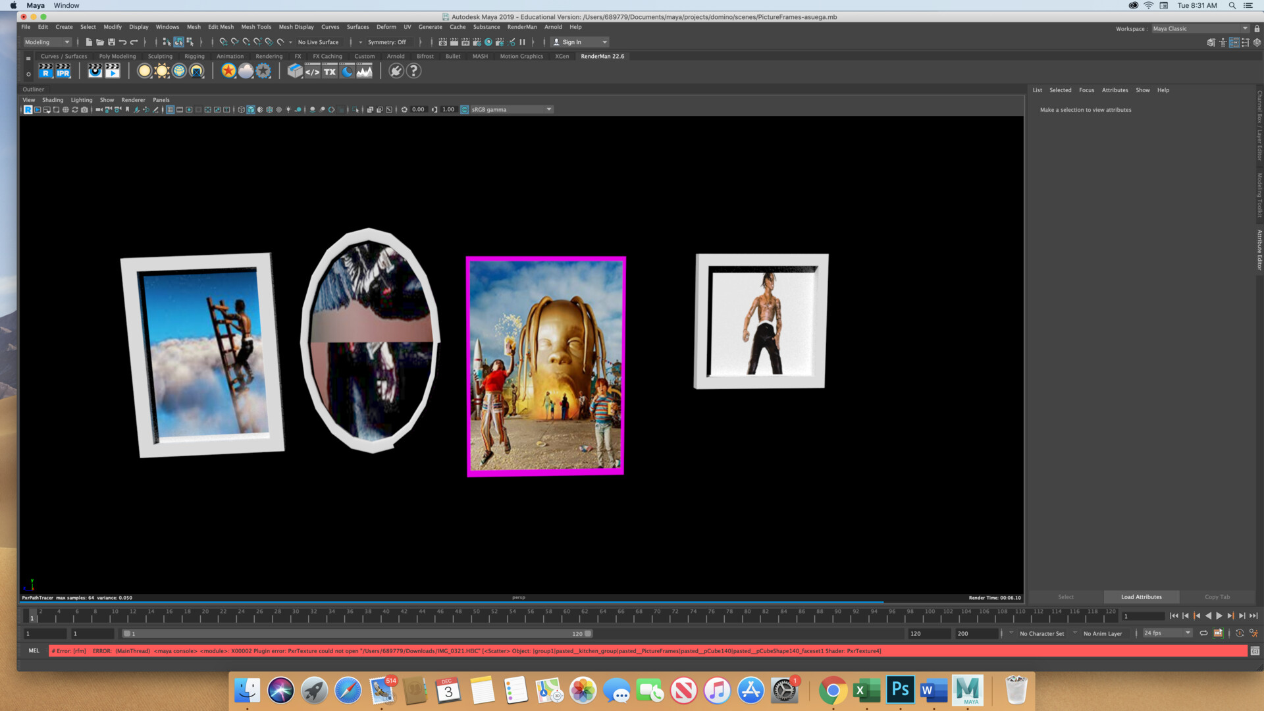The height and width of the screenshot is (711, 1264).
Task: Click the render settings clapperboard icon in the status line
Action: point(477,42)
